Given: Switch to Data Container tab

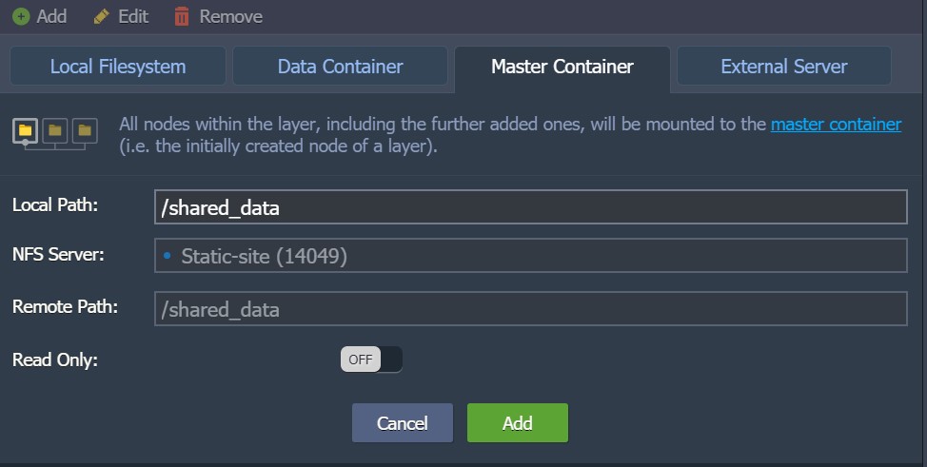Looking at the screenshot, I should pyautogui.click(x=340, y=67).
